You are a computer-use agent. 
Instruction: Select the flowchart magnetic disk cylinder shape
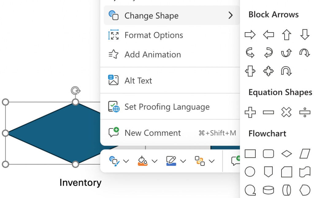point(268,190)
